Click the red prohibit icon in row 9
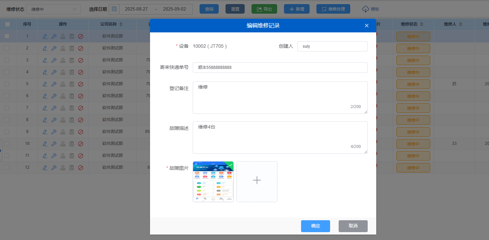This screenshot has width=489, height=240. pyautogui.click(x=81, y=132)
